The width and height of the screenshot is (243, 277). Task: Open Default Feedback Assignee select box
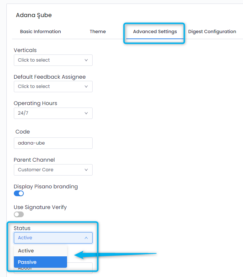(x=50, y=87)
